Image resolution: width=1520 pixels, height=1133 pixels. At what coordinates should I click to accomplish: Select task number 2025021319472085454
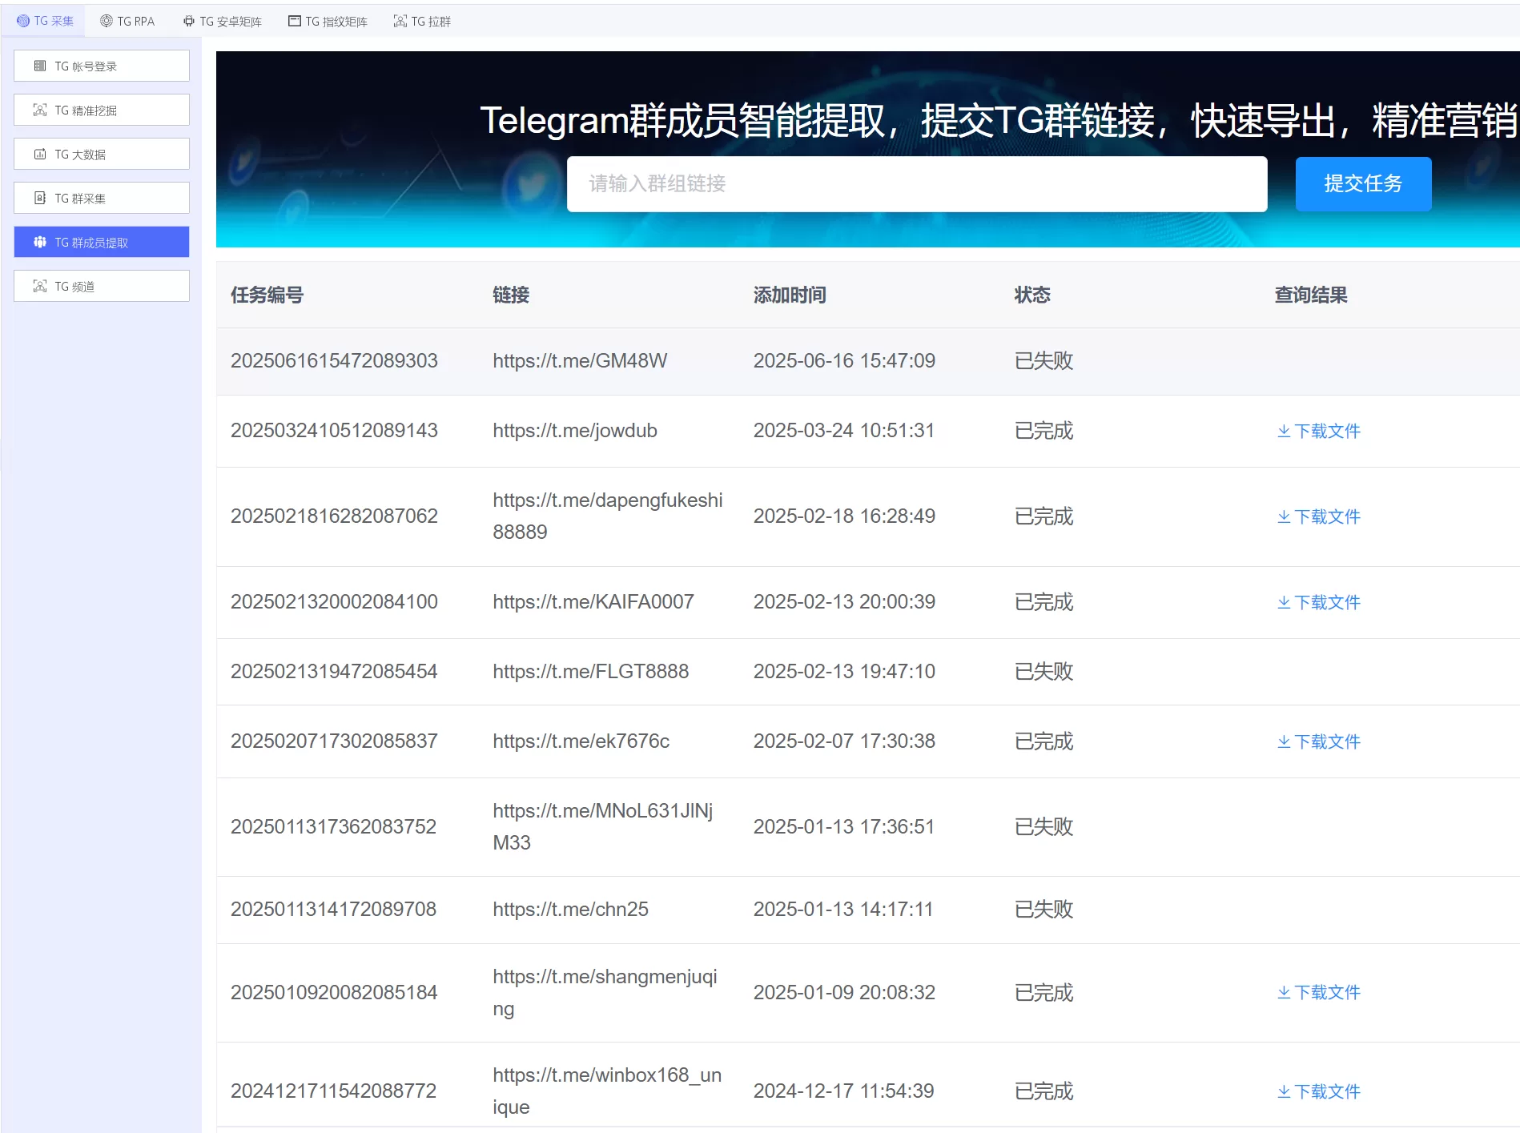tap(334, 671)
